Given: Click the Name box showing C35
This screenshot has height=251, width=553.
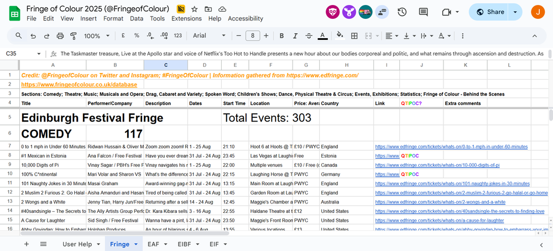Looking at the screenshot, I should click(22, 54).
